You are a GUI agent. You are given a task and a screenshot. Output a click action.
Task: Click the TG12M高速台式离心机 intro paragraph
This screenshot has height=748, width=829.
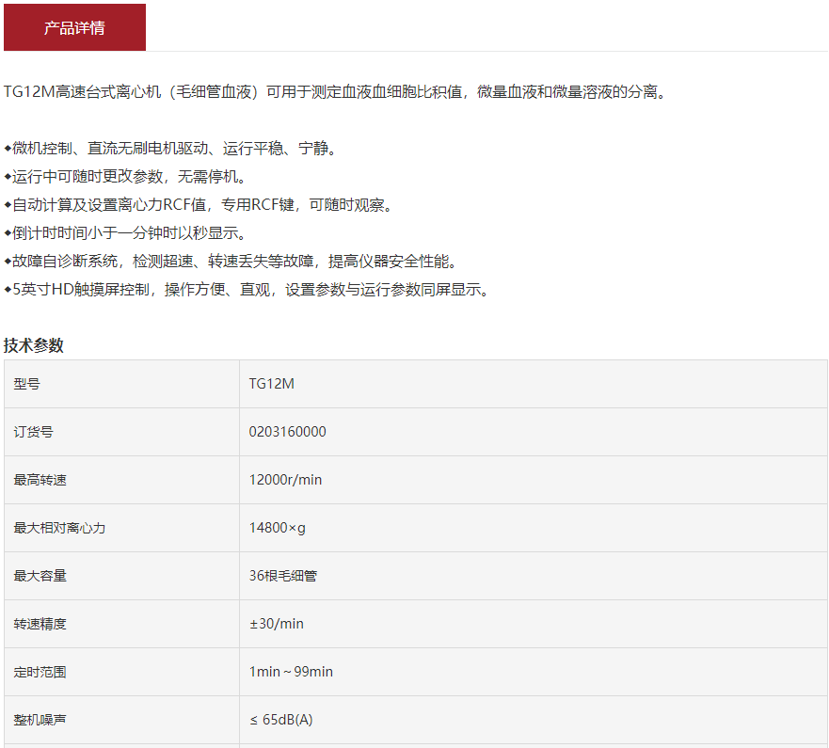click(x=336, y=92)
